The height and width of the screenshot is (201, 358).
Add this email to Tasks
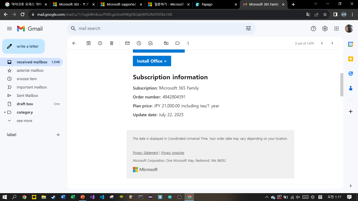click(x=150, y=43)
